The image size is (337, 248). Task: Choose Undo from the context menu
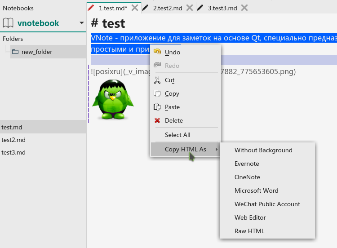(x=186, y=52)
